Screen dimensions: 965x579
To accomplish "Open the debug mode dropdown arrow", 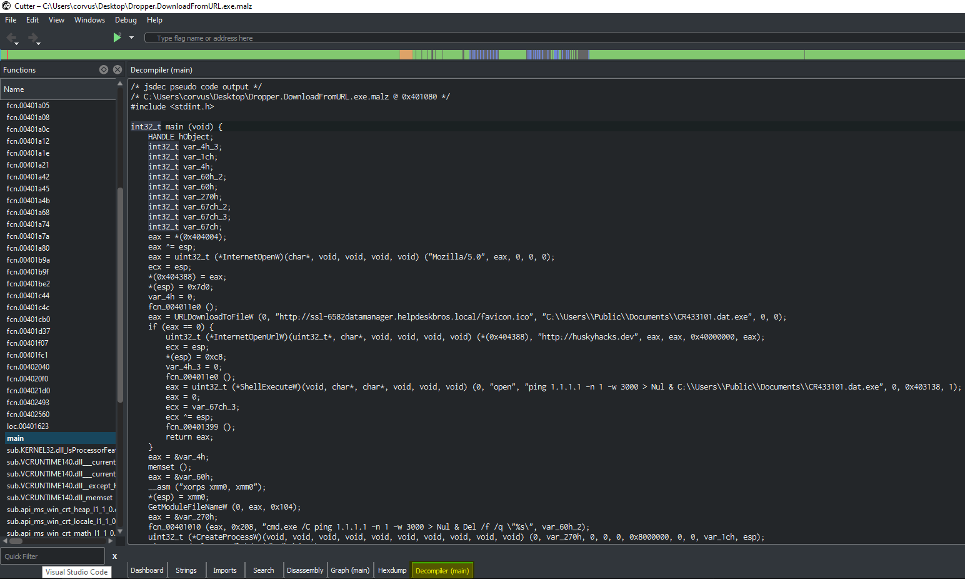I will (x=131, y=38).
